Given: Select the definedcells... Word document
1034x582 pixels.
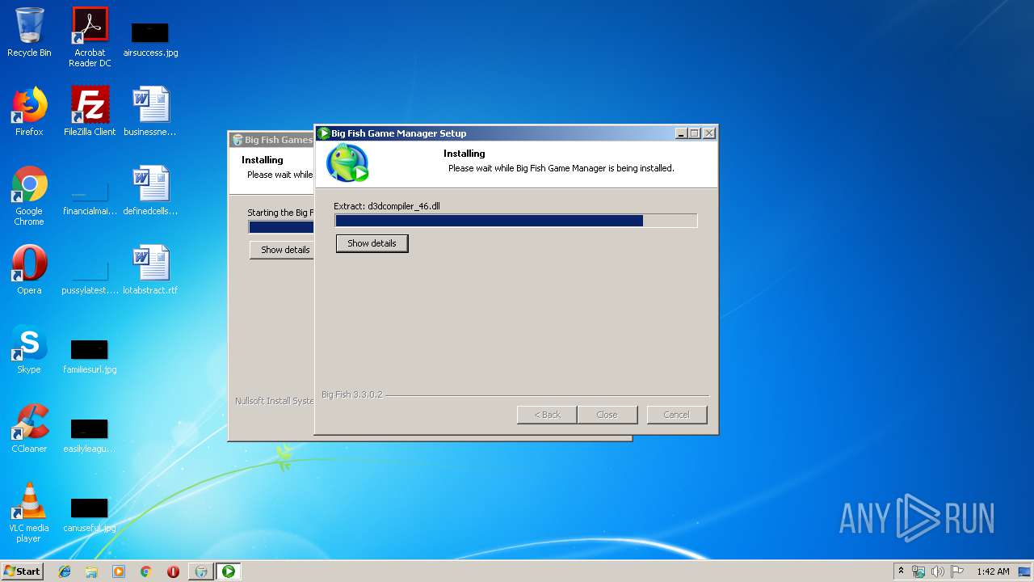Looking at the screenshot, I should pyautogui.click(x=150, y=191).
